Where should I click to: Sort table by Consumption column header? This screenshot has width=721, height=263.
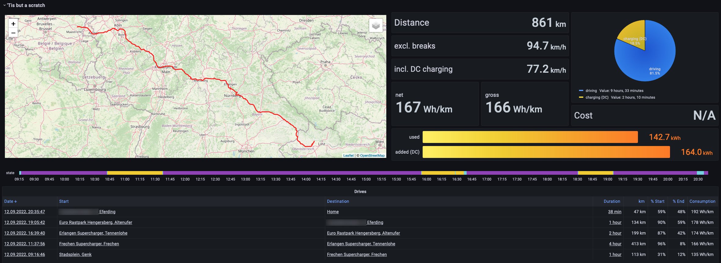click(702, 201)
